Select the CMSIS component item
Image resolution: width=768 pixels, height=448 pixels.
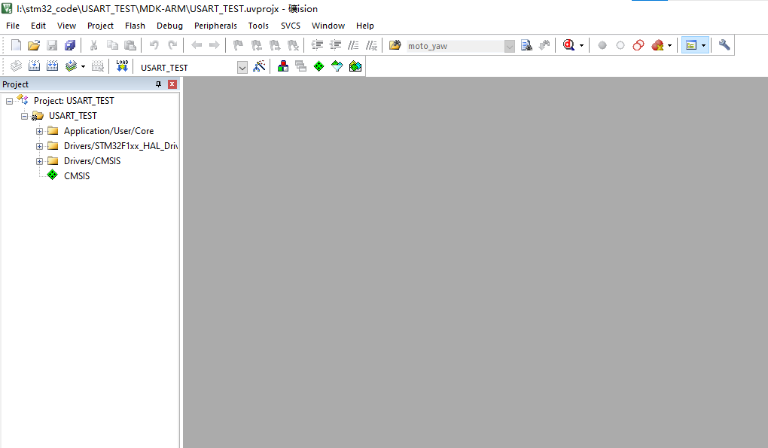(76, 176)
